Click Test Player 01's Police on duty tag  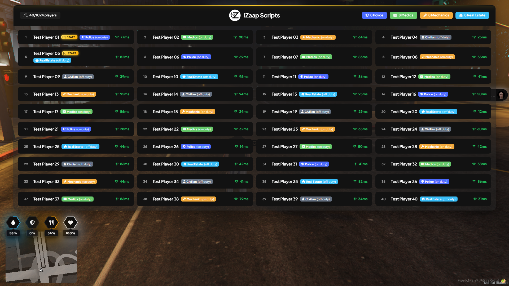(x=95, y=37)
